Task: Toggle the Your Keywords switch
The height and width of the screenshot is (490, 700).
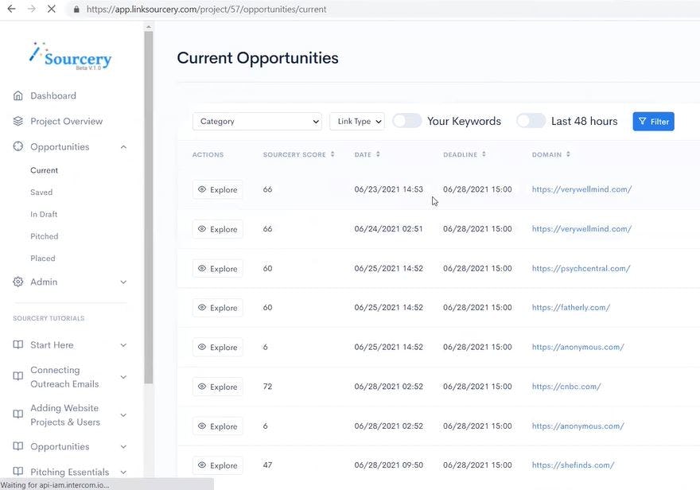Action: click(x=406, y=121)
